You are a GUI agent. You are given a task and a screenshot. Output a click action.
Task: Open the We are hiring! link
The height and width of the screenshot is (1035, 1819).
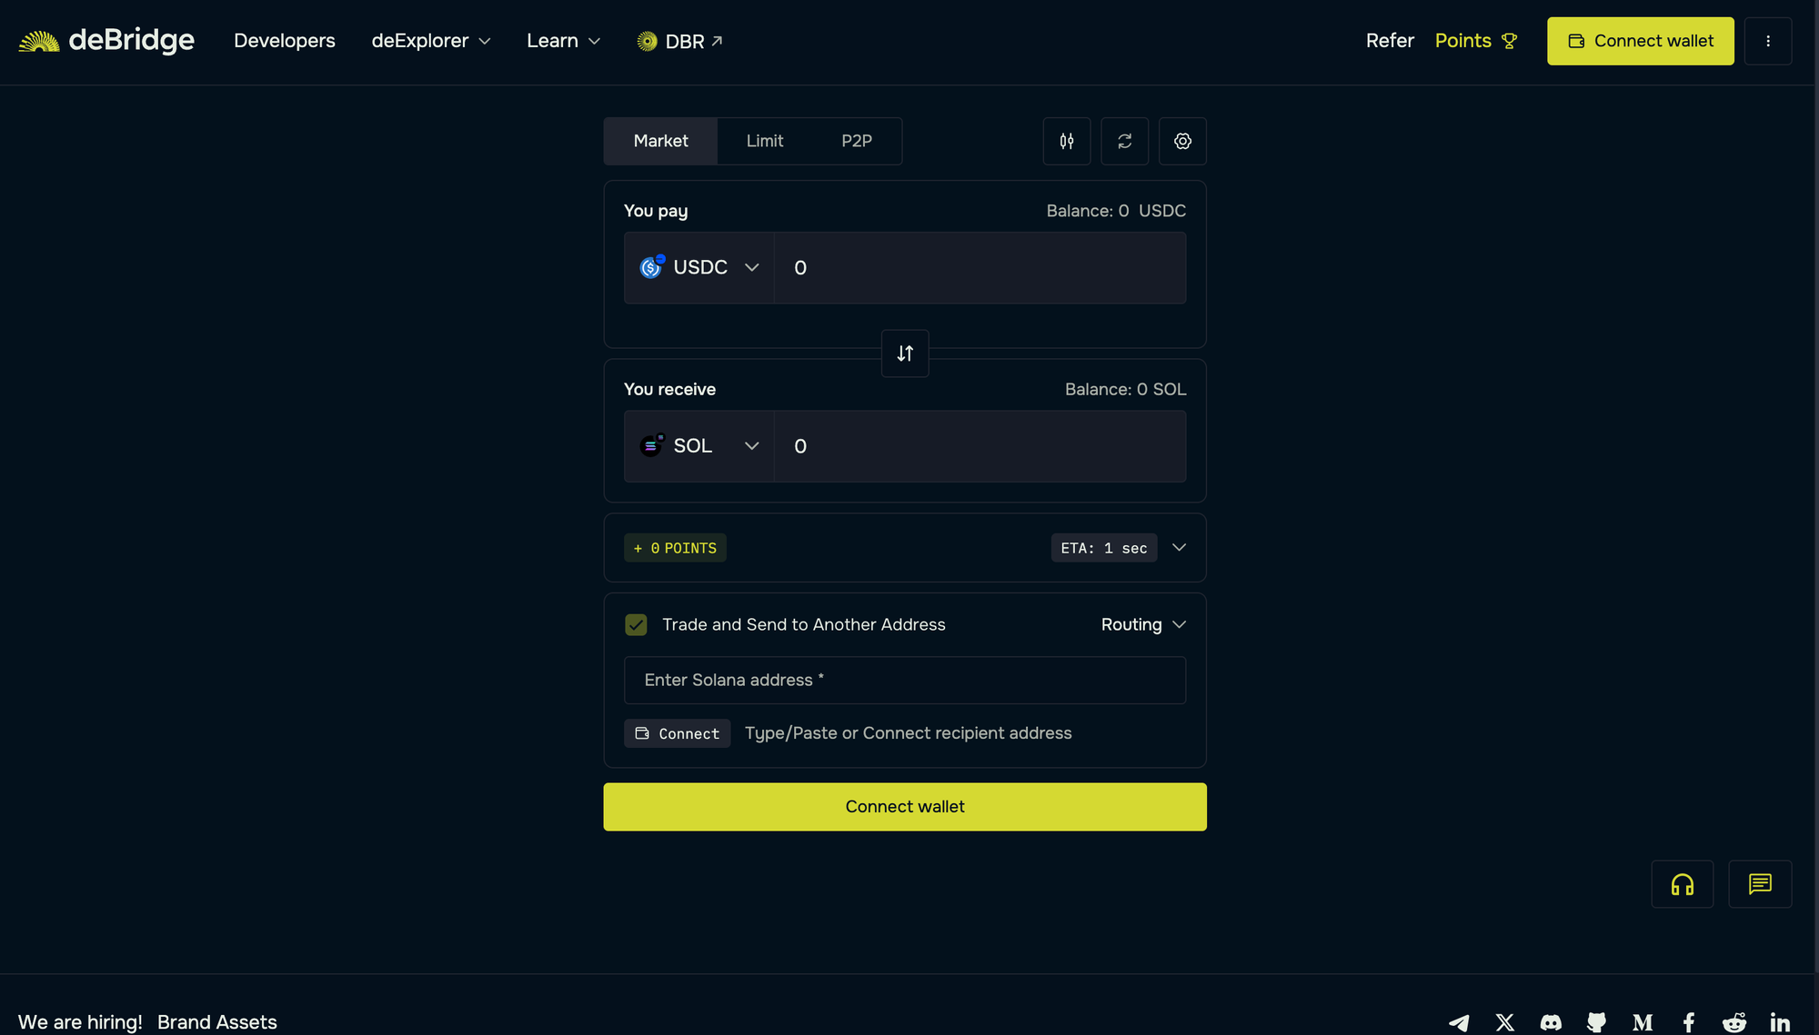[x=80, y=1022]
